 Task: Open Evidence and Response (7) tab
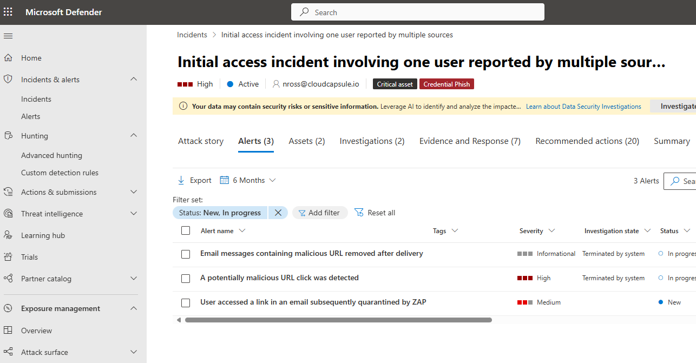[470, 141]
